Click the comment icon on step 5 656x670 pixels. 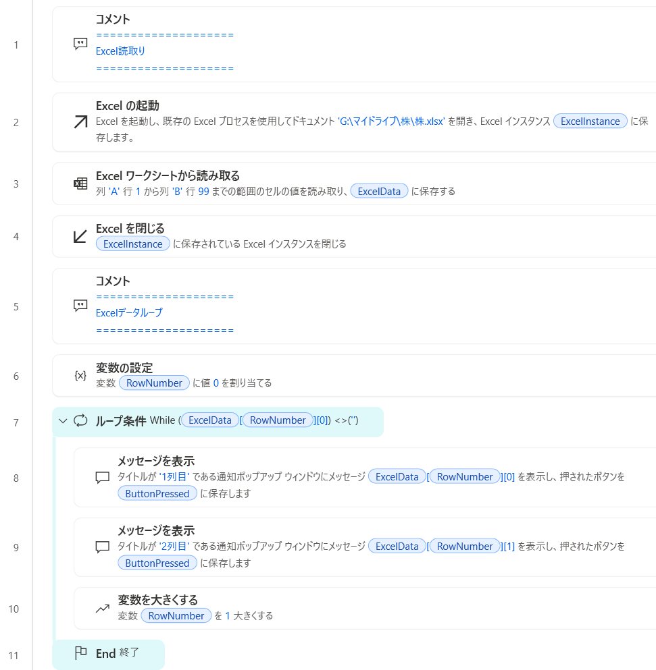(x=80, y=306)
